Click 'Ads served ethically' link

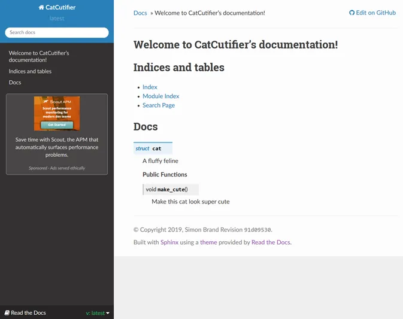(x=68, y=168)
